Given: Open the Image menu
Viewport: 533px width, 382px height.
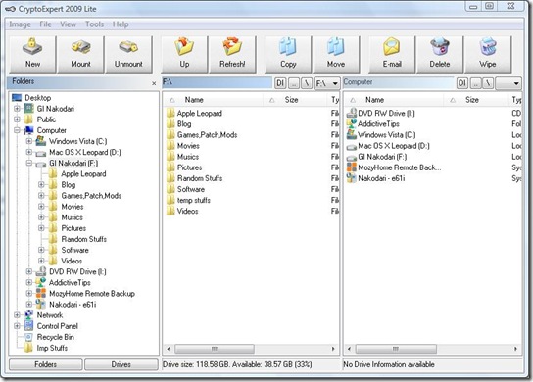Looking at the screenshot, I should pos(20,24).
